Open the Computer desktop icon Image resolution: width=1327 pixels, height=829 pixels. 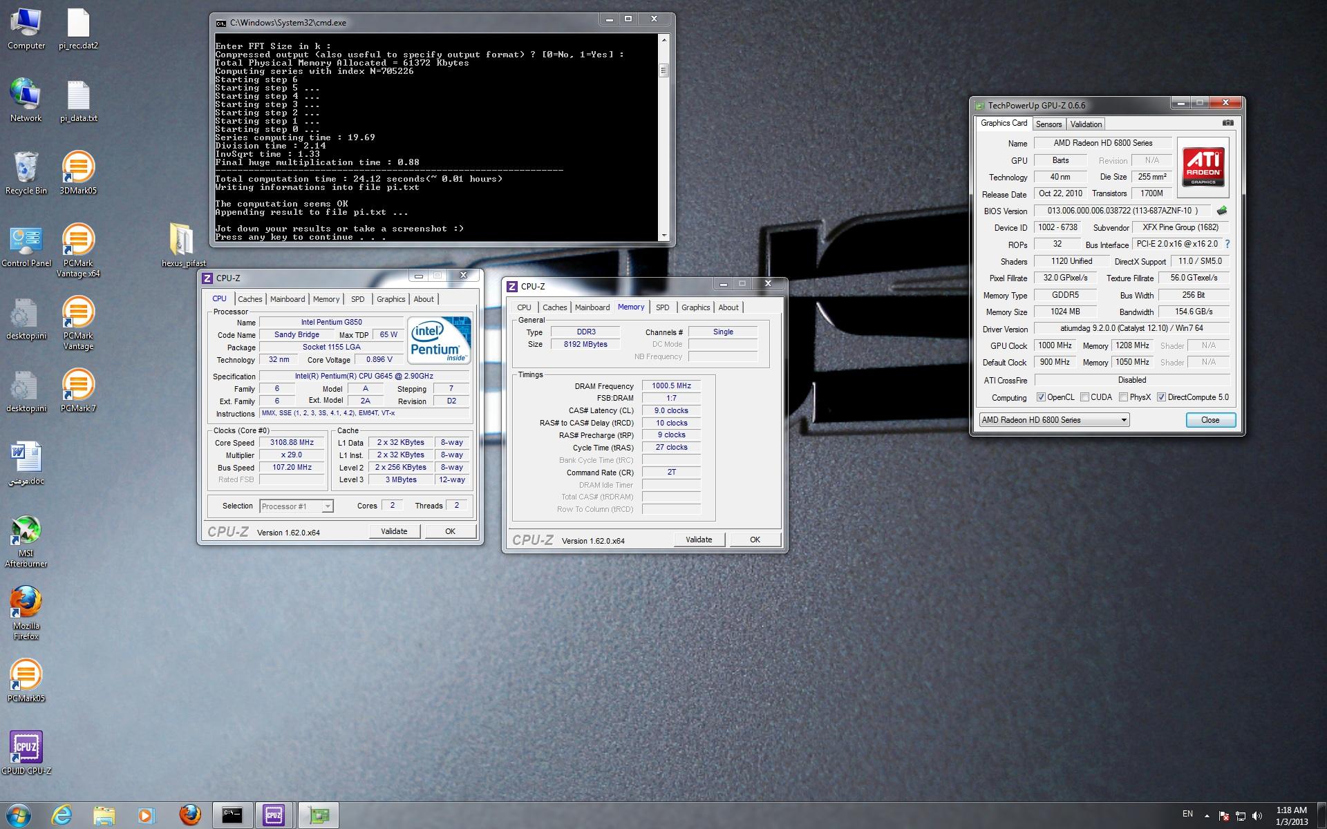26,29
